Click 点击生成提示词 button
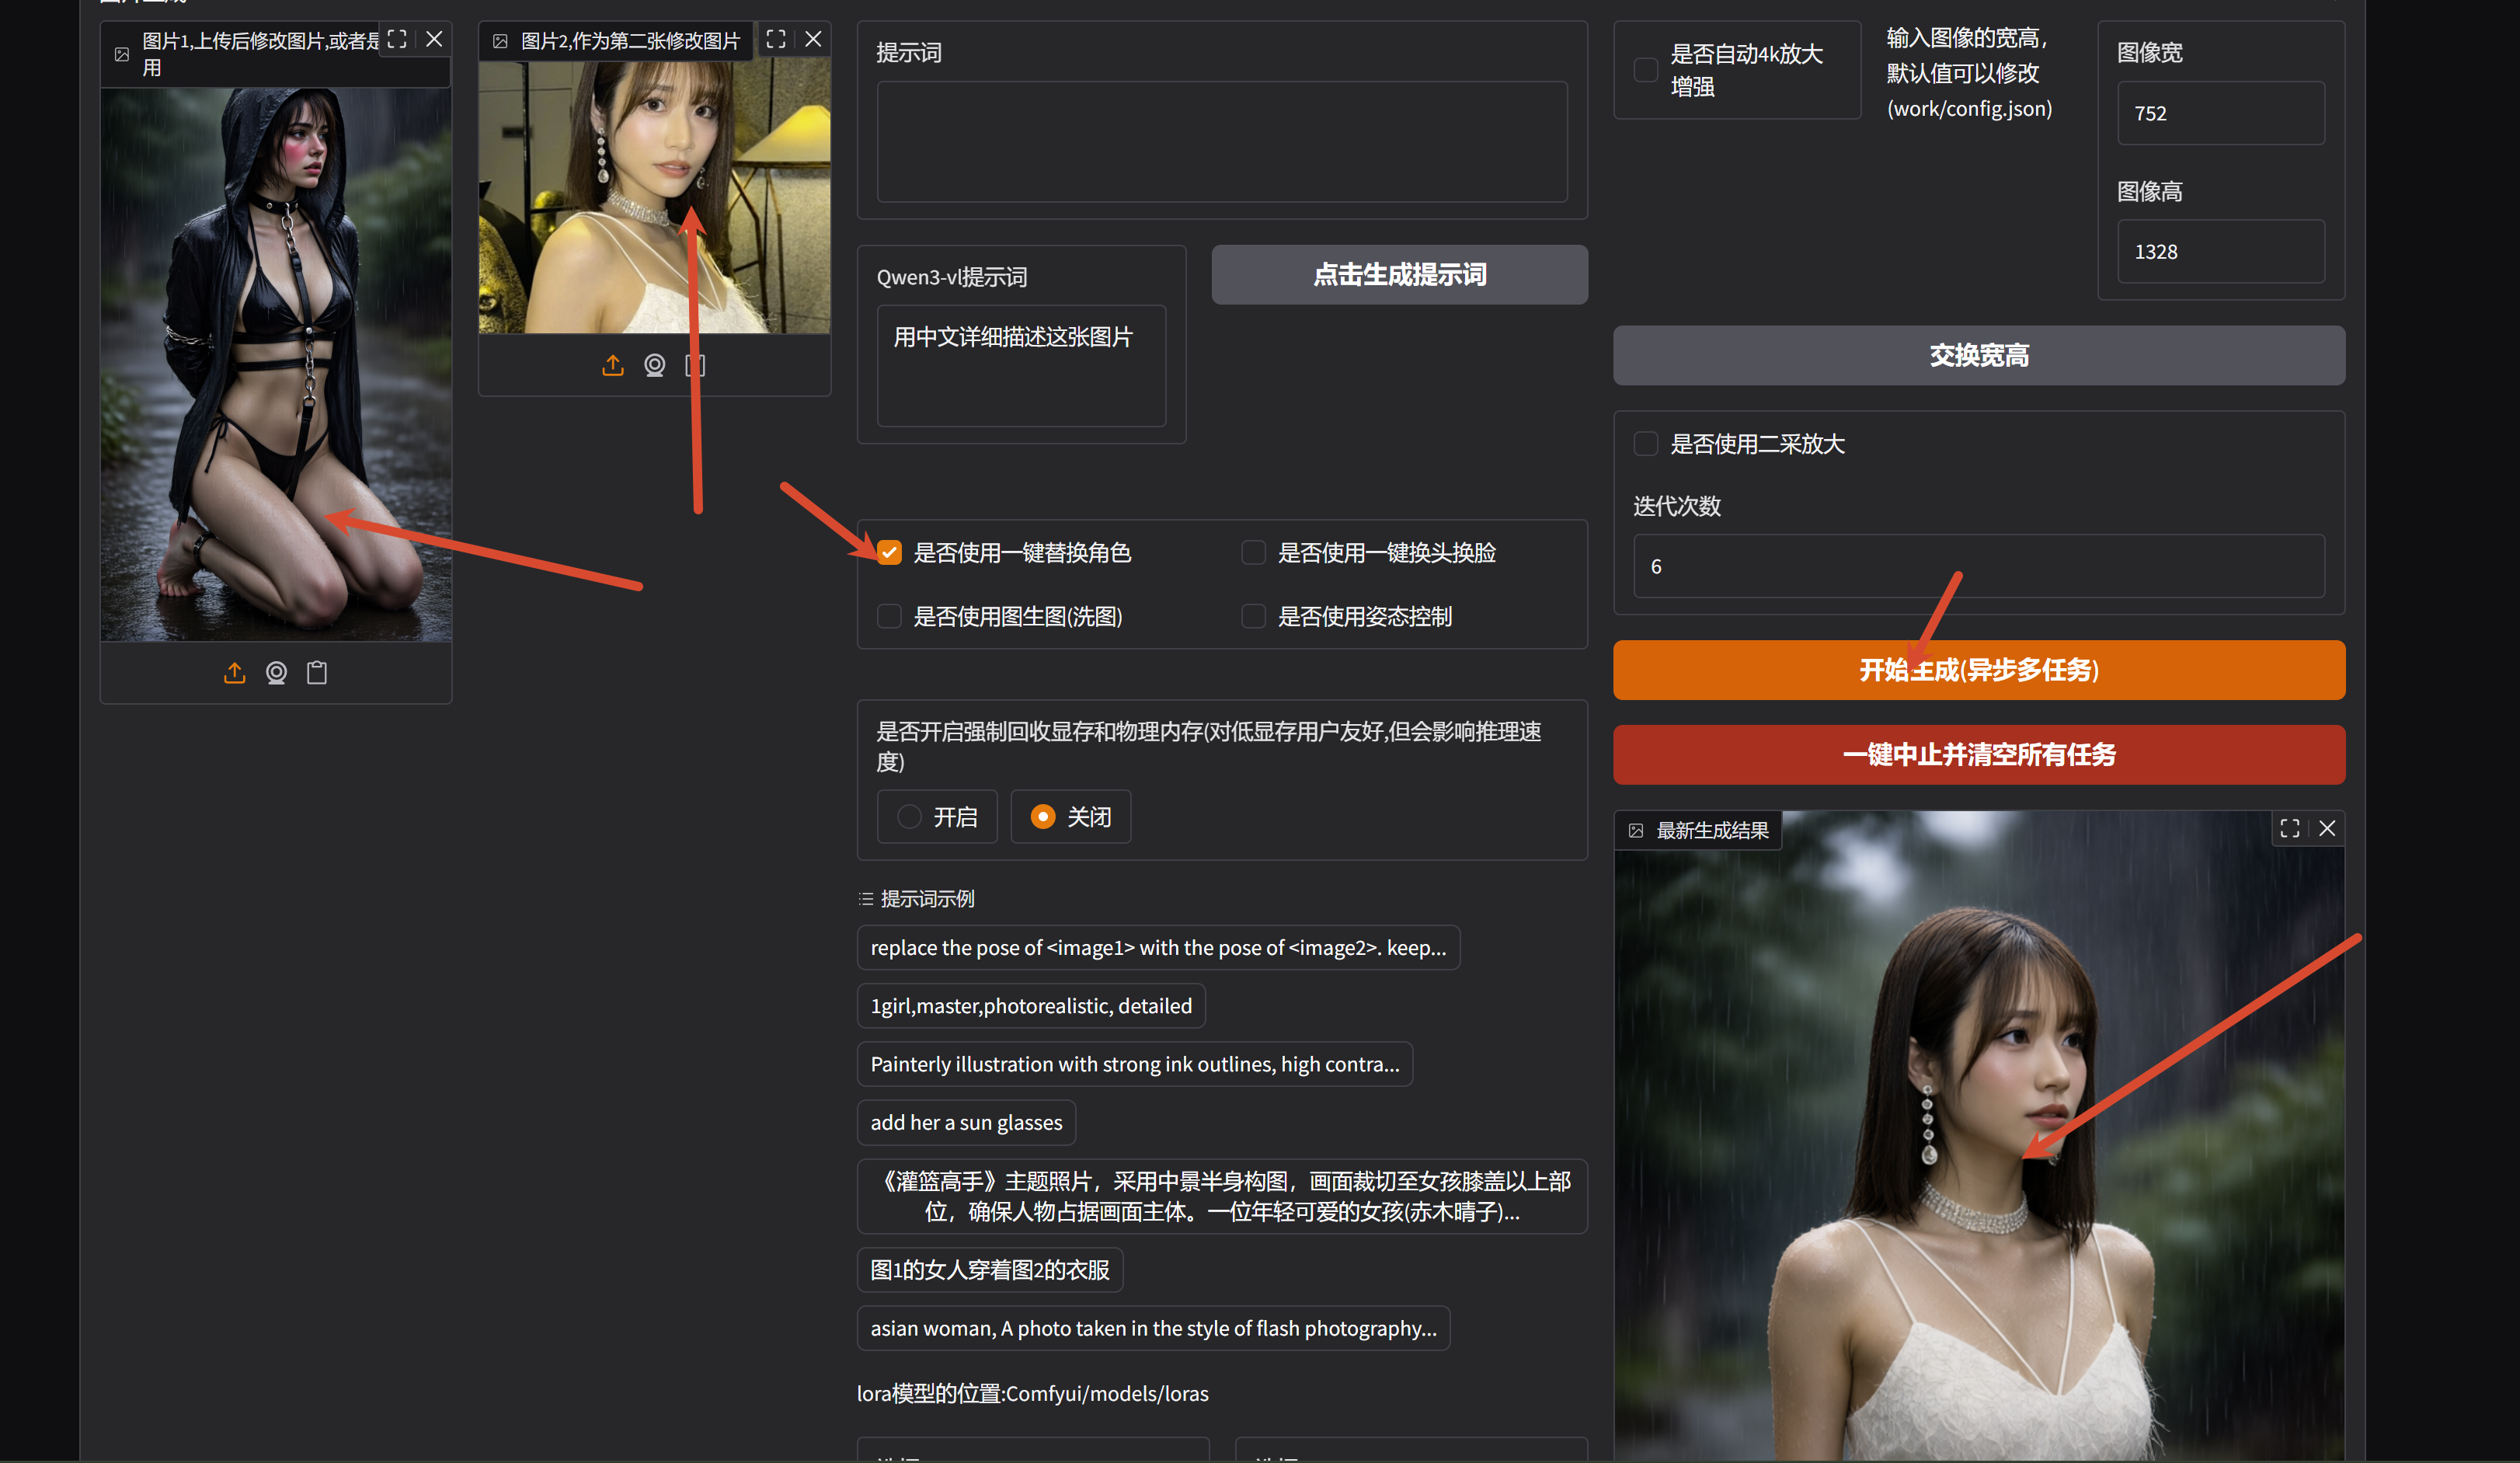 click(x=1399, y=275)
